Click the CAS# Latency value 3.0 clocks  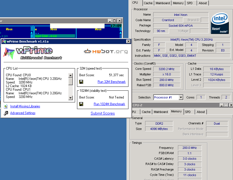[190, 159]
